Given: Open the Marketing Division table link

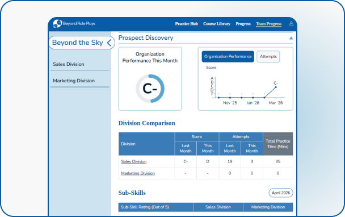Looking at the screenshot, I should click(138, 173).
